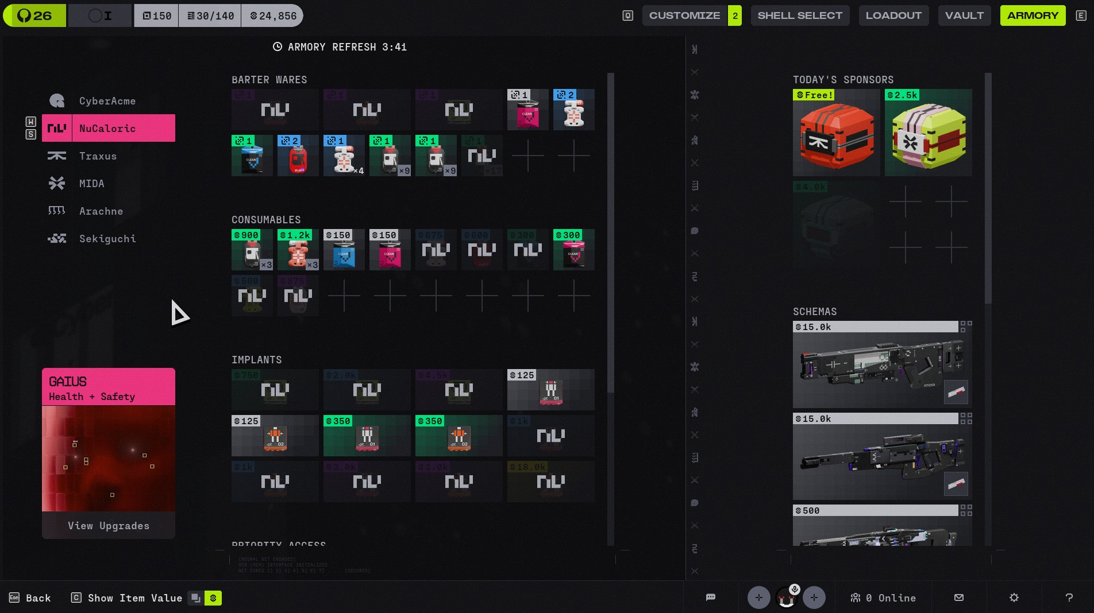Image resolution: width=1094 pixels, height=613 pixels.
Task: Open settings via the gear icon
Action: 1014,598
